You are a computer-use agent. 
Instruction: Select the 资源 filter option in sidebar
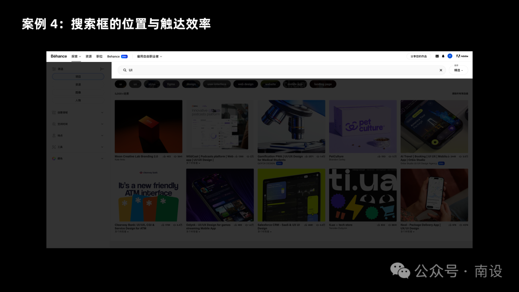point(78,85)
